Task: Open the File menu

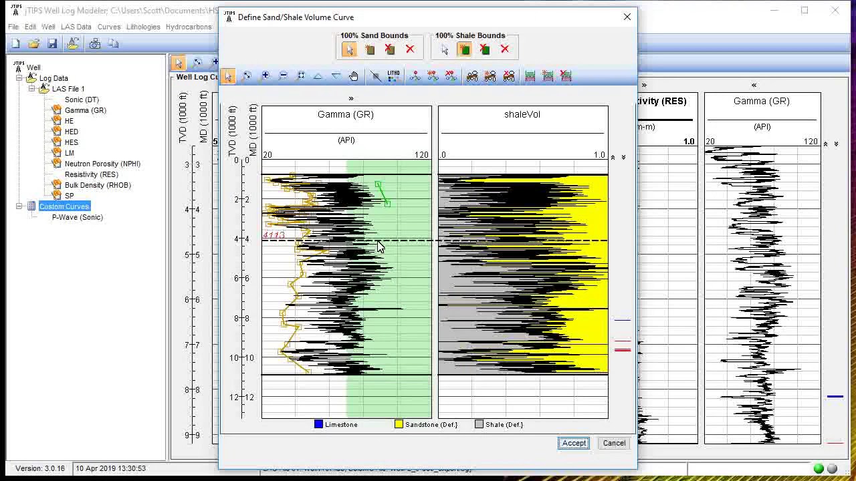Action: coord(13,27)
